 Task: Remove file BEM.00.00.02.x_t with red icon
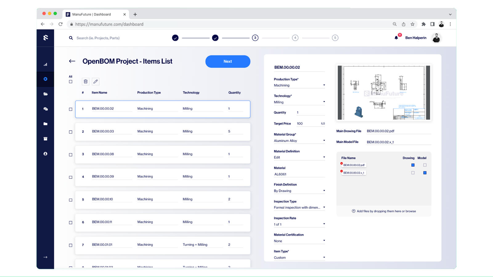click(341, 171)
